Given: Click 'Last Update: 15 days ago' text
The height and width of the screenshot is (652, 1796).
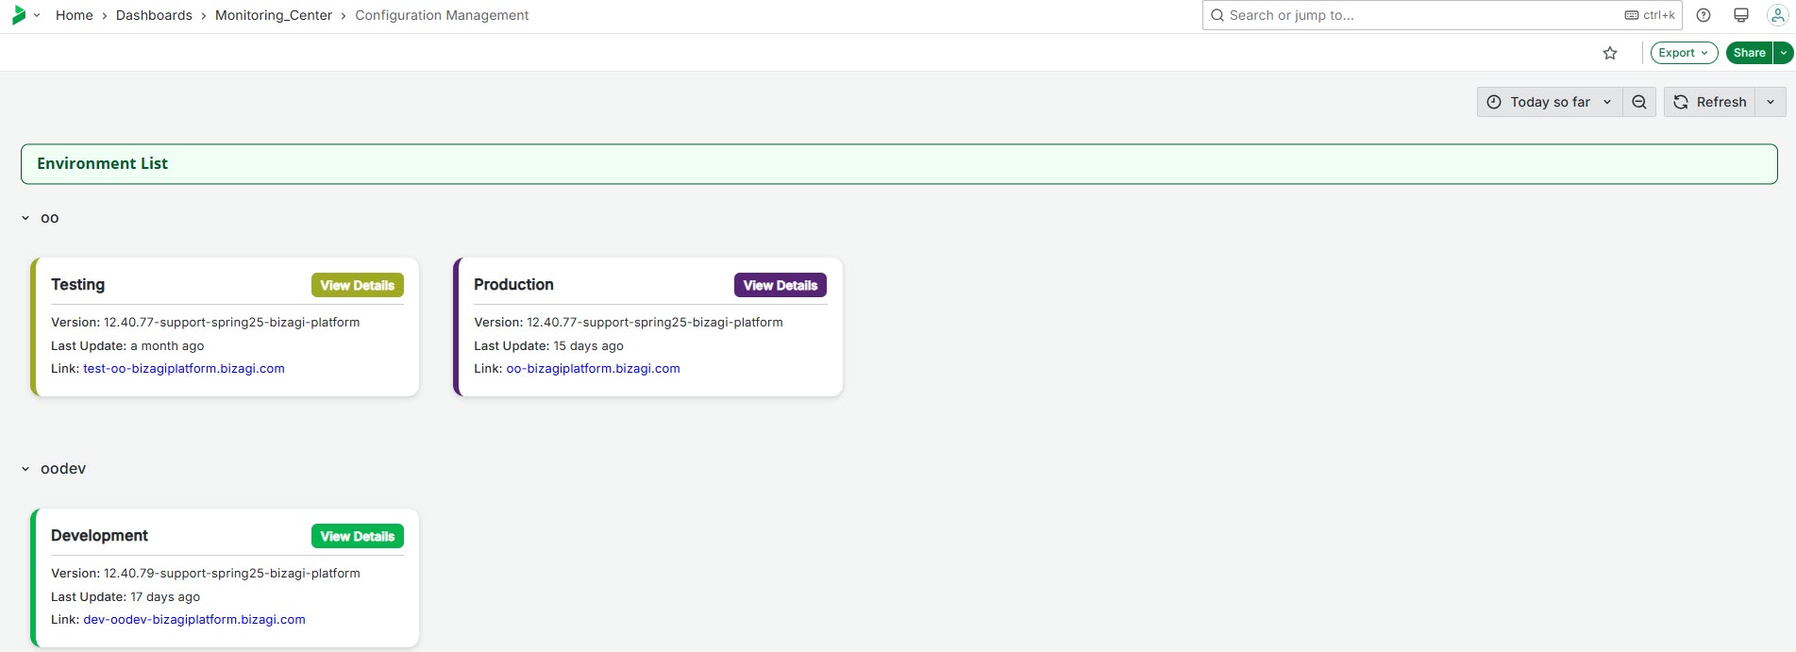Looking at the screenshot, I should pos(548,346).
